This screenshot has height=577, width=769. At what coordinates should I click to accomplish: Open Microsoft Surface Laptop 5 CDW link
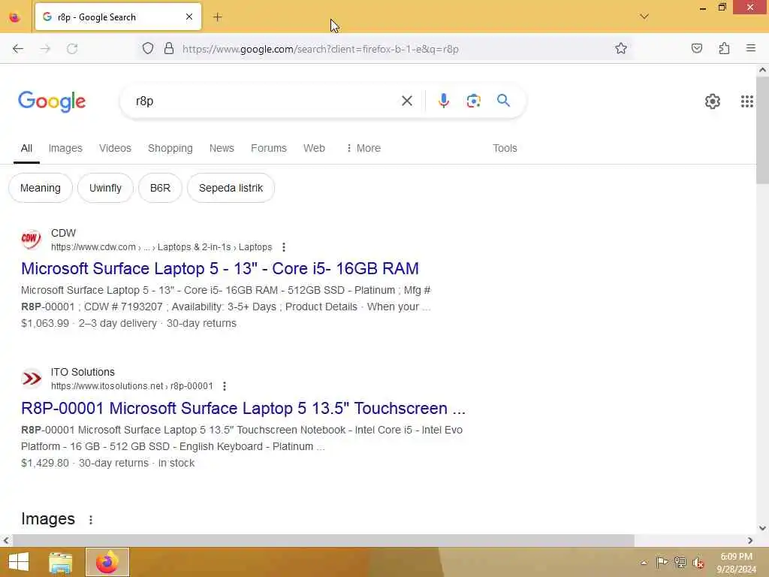220,268
